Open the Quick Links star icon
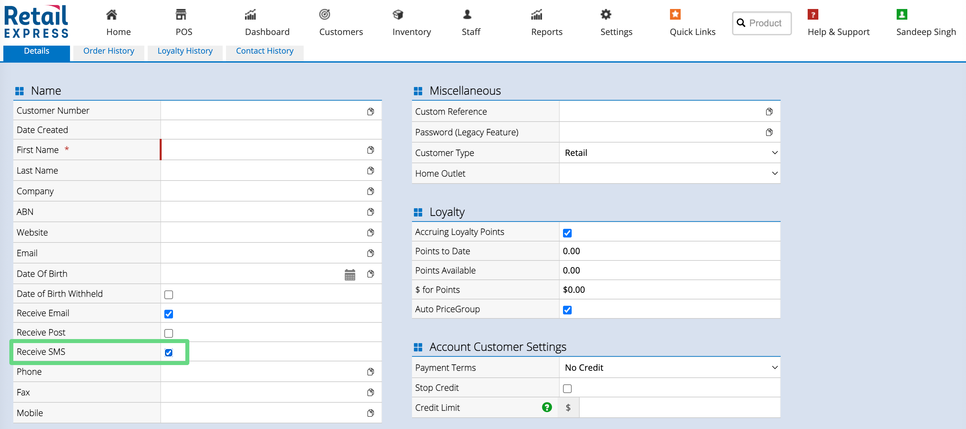Image resolution: width=966 pixels, height=429 pixels. (x=675, y=15)
